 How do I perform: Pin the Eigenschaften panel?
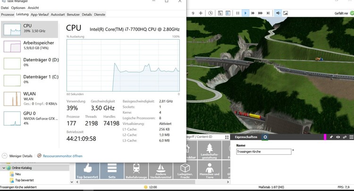tap(331, 137)
